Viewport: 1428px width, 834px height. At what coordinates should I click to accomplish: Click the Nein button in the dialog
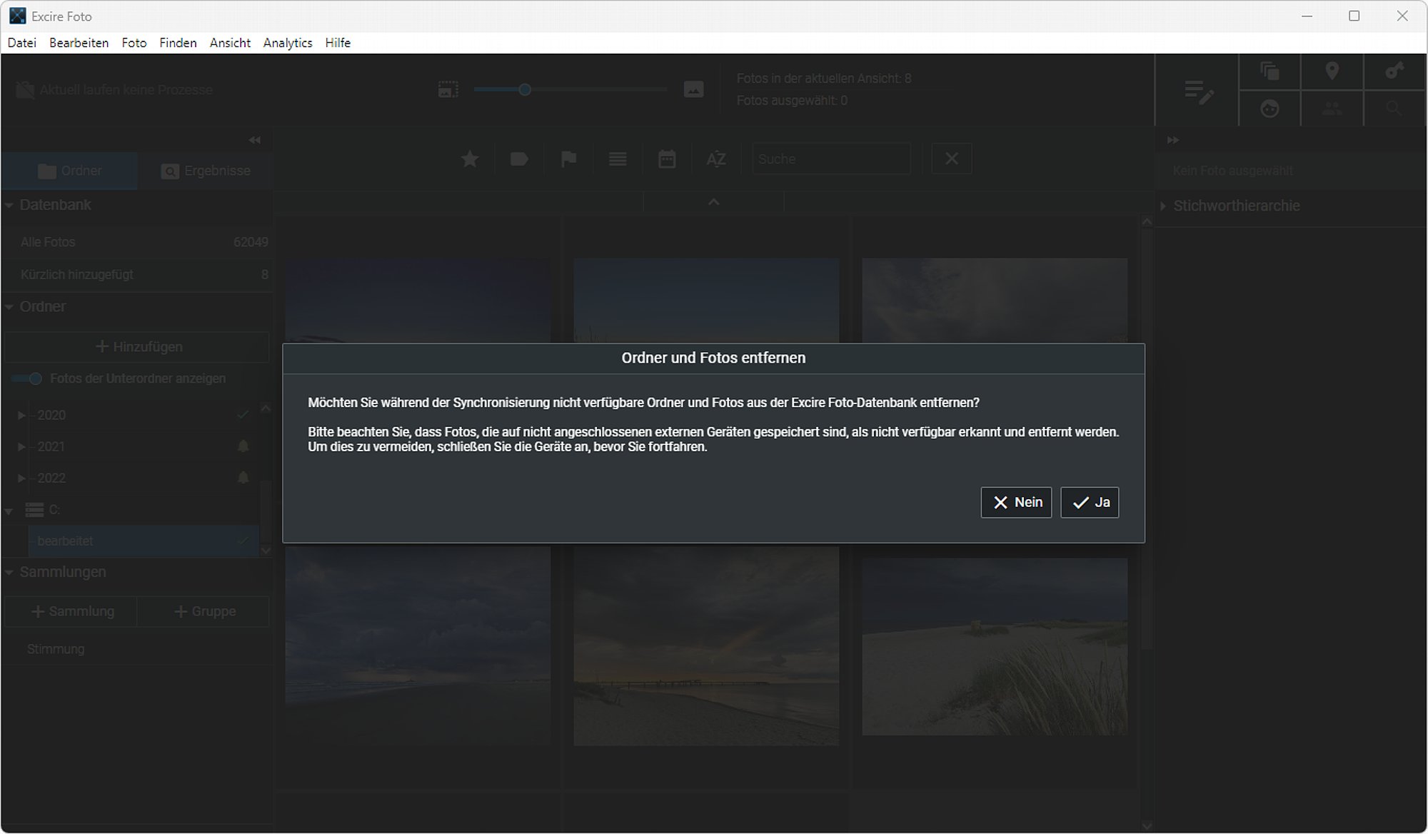tap(1016, 503)
